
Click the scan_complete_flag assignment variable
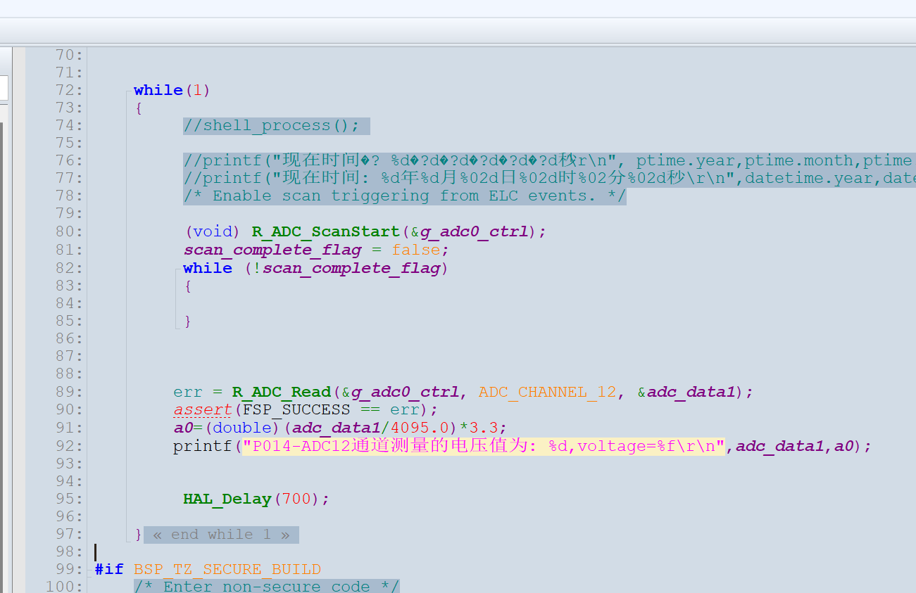pos(273,250)
